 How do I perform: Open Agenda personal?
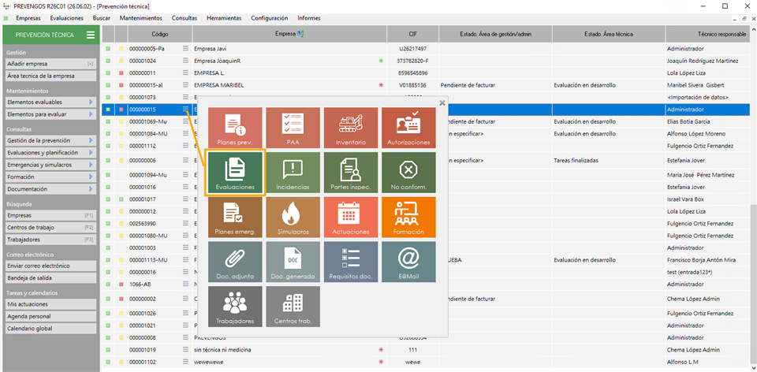[50, 317]
